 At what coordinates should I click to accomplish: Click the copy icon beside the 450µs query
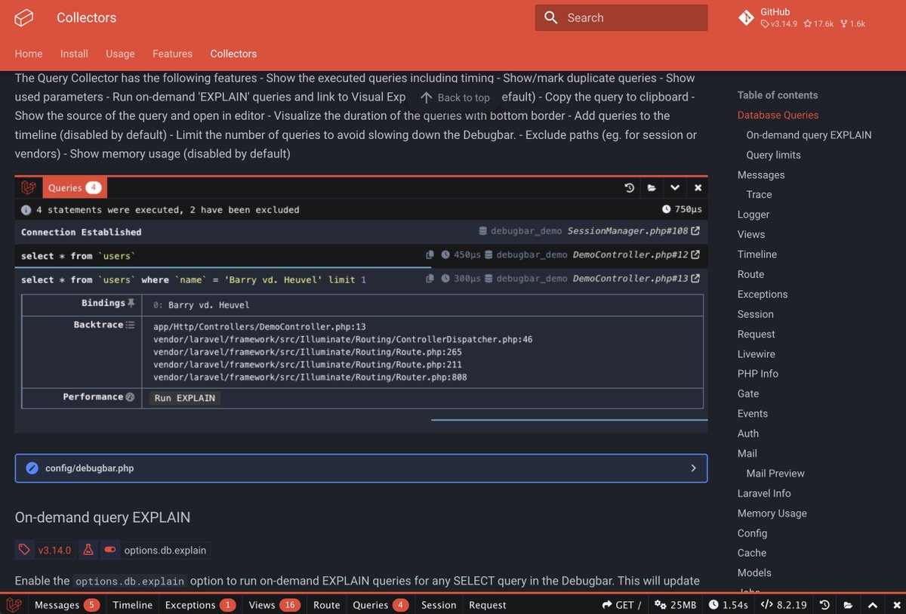pyautogui.click(x=430, y=255)
